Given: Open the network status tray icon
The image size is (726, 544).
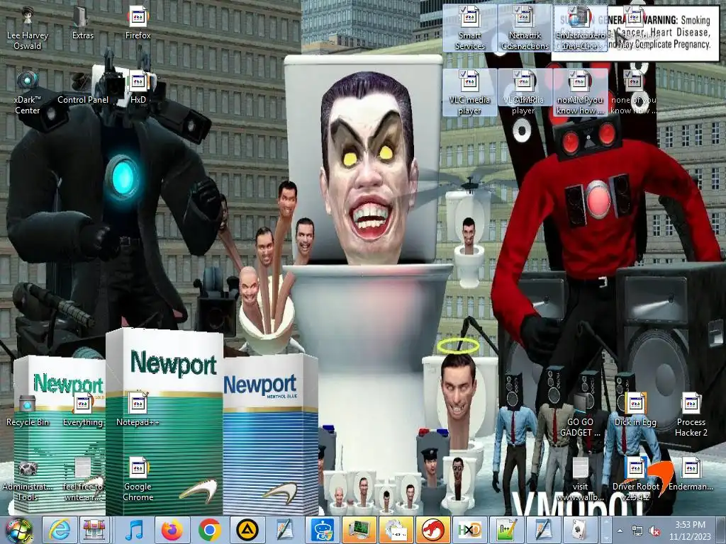Looking at the screenshot, I should tap(637, 531).
